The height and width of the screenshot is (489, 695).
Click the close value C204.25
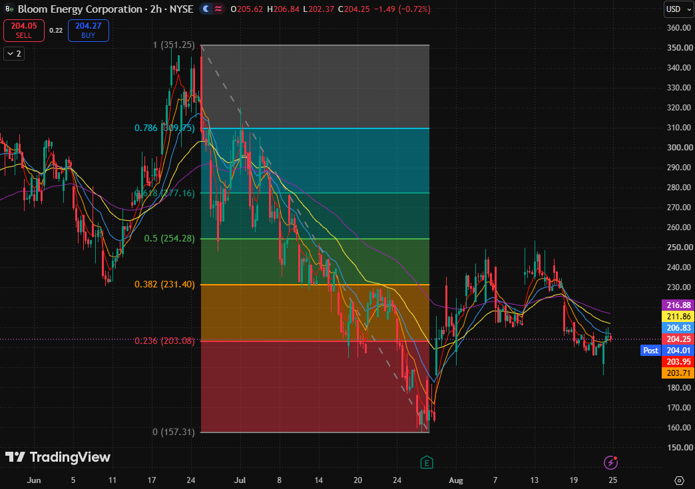[353, 9]
